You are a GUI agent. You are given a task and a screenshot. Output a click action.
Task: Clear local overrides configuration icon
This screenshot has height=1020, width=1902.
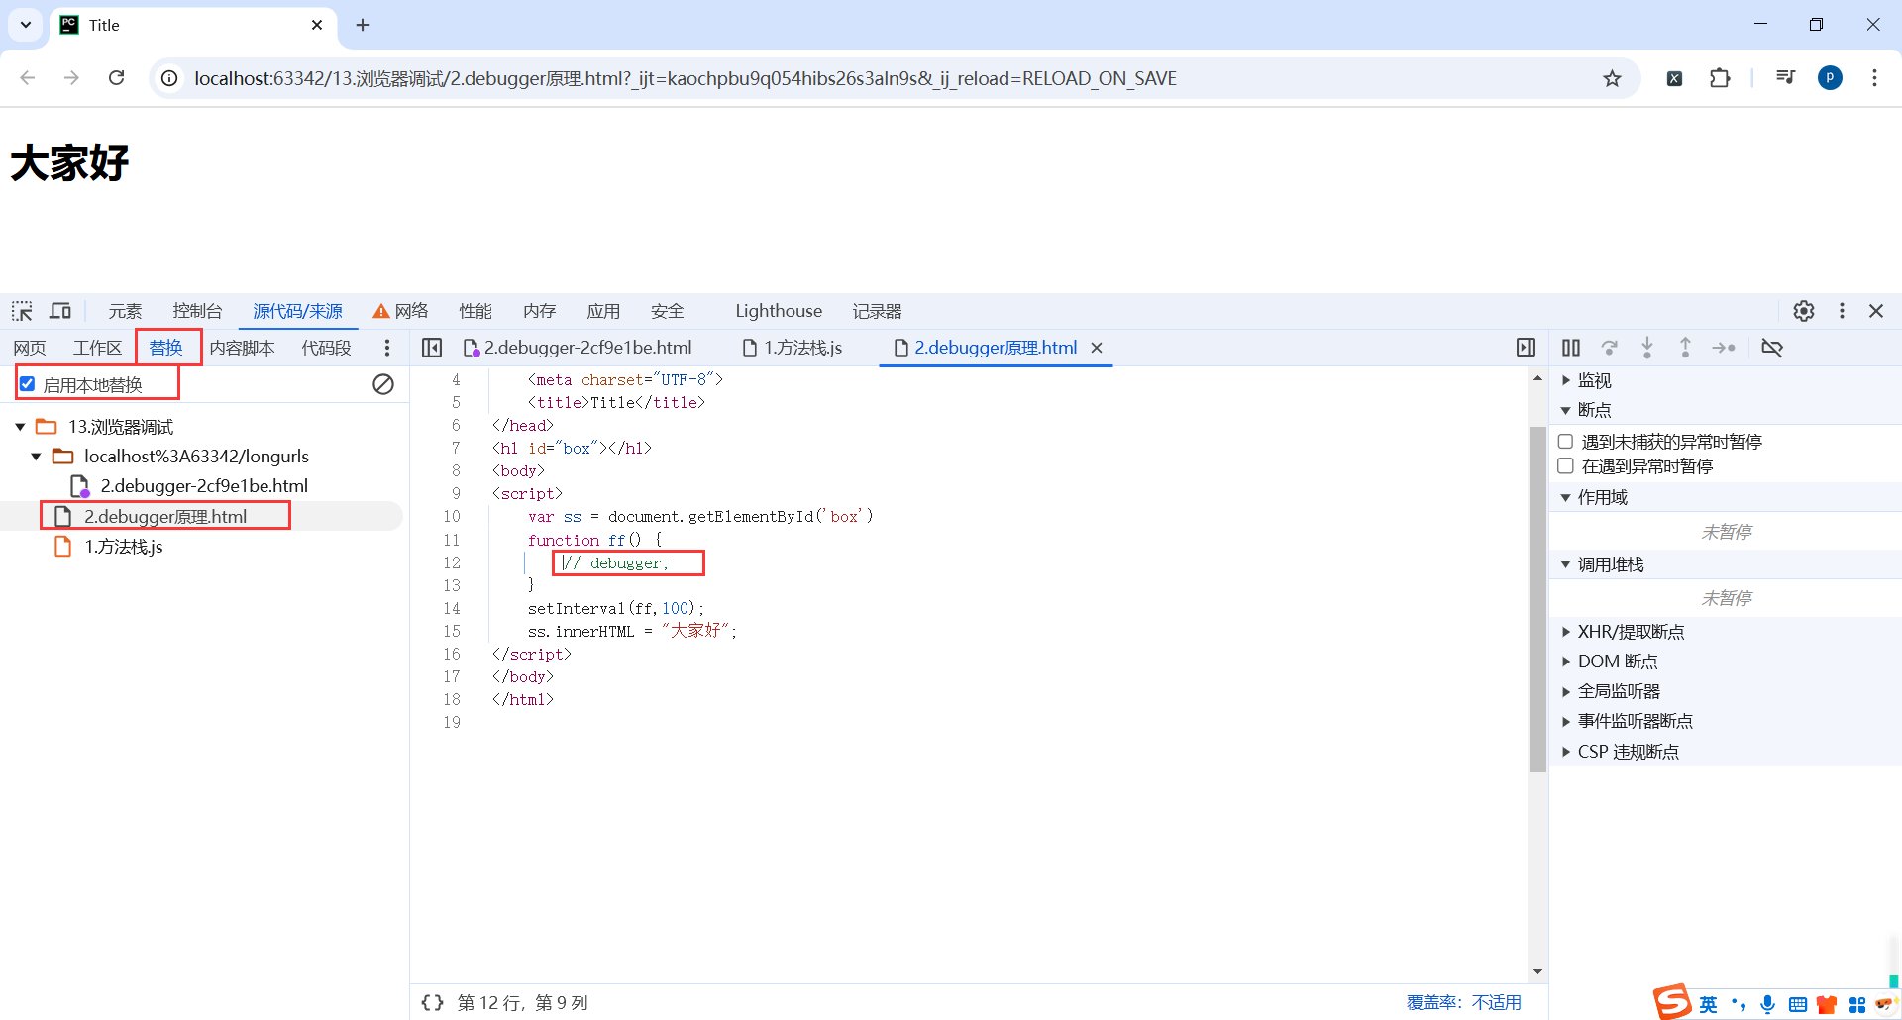pos(383,384)
